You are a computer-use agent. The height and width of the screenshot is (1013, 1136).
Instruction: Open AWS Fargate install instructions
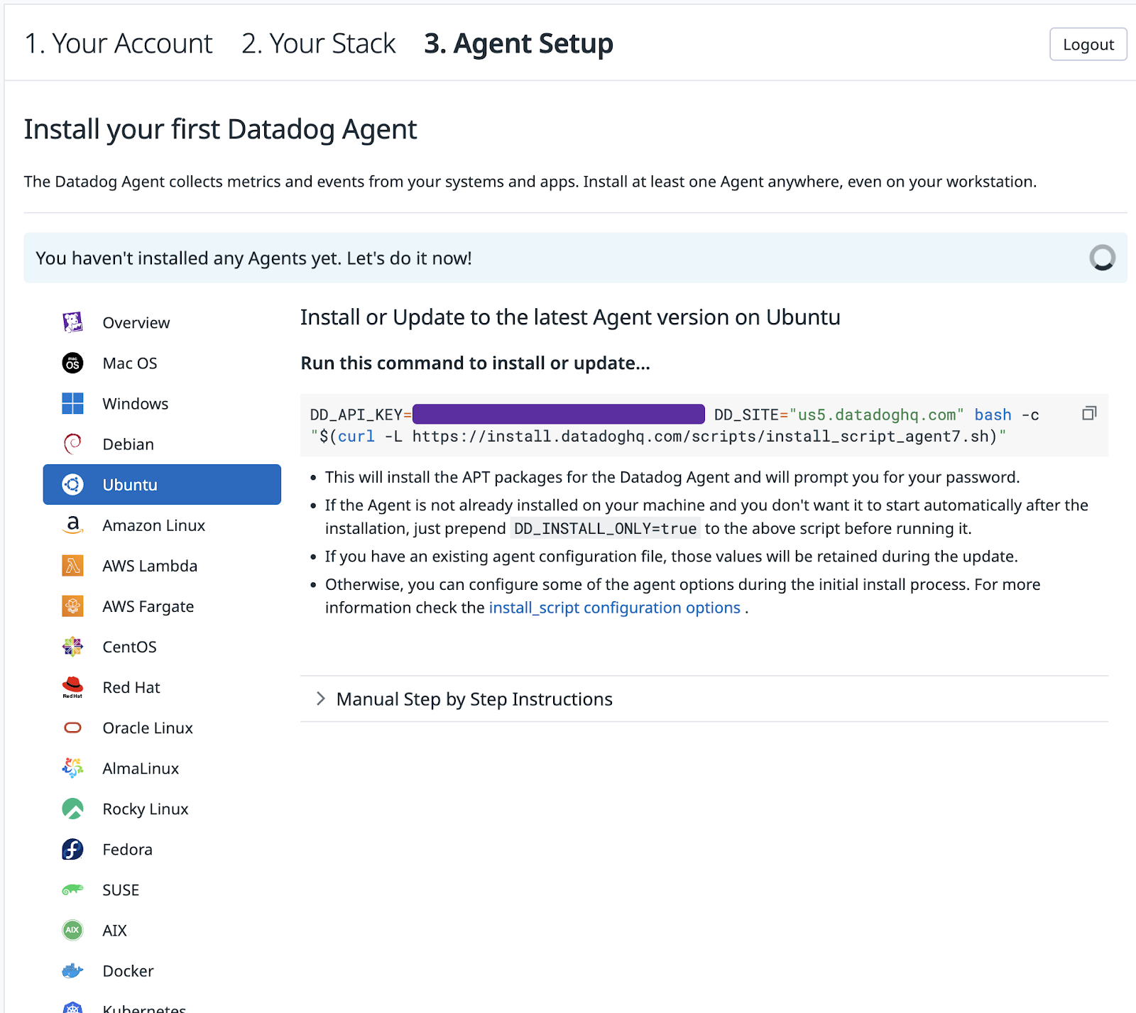pos(162,606)
